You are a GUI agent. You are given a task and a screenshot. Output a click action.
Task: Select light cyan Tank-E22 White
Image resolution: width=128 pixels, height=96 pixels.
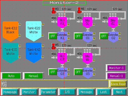click(x=34, y=31)
